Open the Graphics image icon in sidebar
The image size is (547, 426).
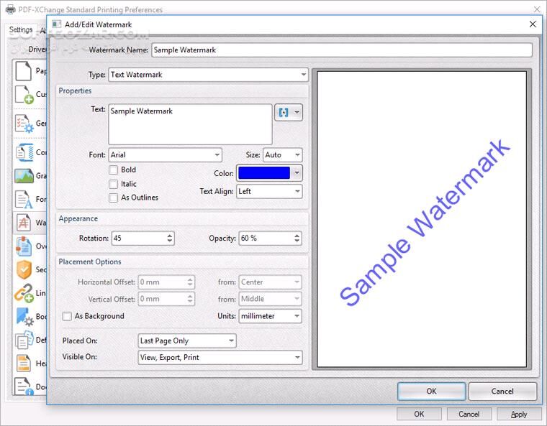[x=24, y=175]
